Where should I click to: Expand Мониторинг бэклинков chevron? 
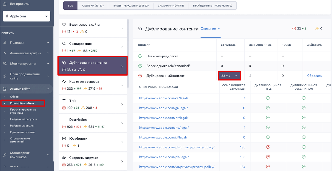pos(48,155)
